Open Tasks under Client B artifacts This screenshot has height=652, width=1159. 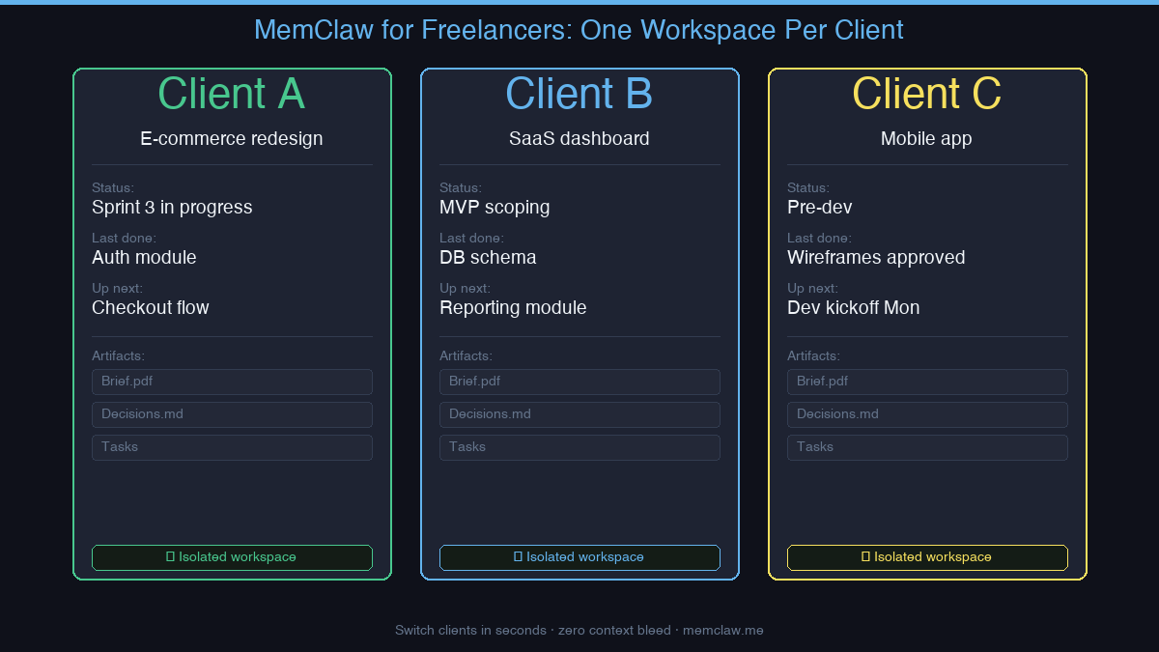[579, 447]
